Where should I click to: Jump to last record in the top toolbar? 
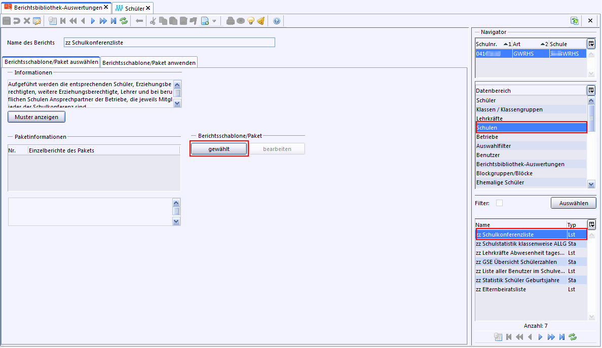114,21
